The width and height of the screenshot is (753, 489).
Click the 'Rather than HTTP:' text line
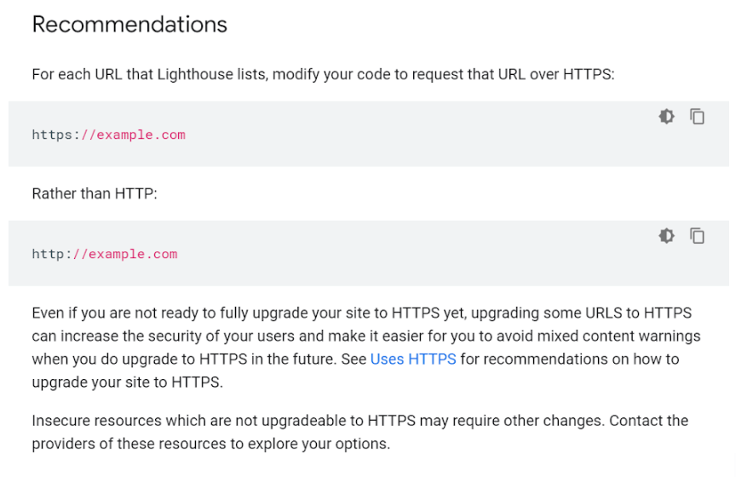coord(95,193)
